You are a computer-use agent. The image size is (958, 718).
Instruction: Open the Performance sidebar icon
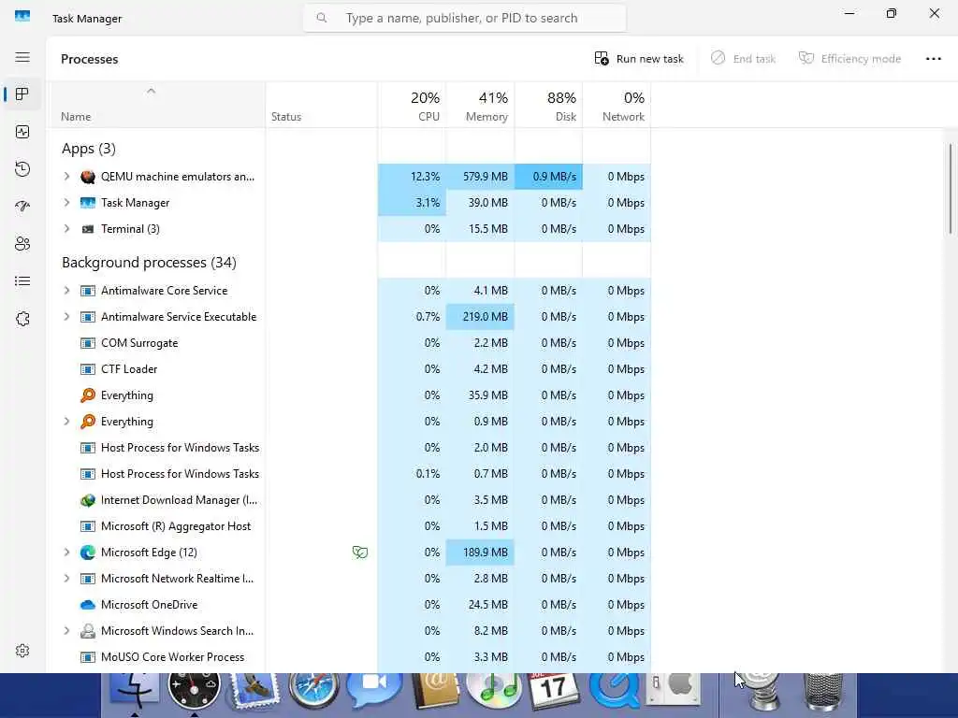click(22, 132)
